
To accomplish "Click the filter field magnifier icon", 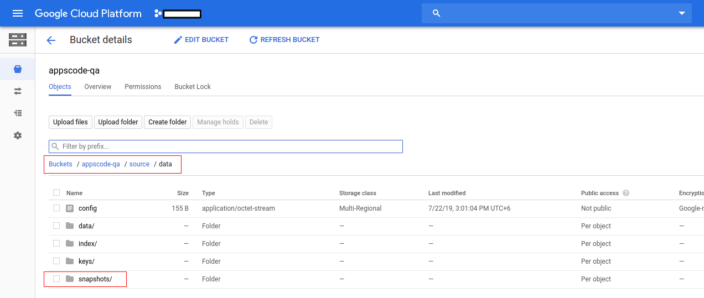I will pos(55,147).
